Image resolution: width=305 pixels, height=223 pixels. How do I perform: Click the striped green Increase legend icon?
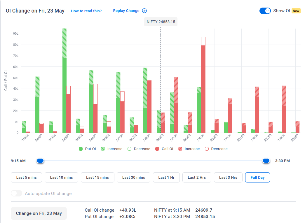(x=103, y=149)
